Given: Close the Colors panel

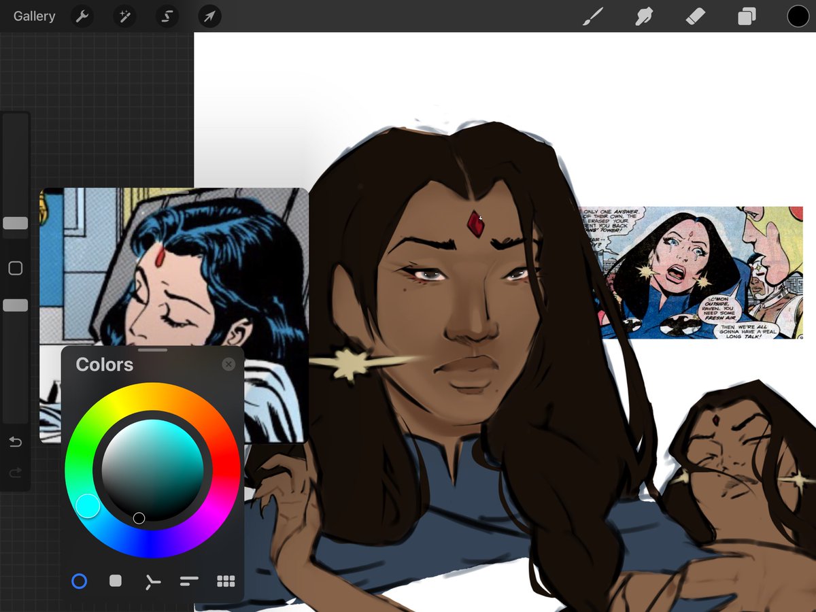Looking at the screenshot, I should (228, 364).
